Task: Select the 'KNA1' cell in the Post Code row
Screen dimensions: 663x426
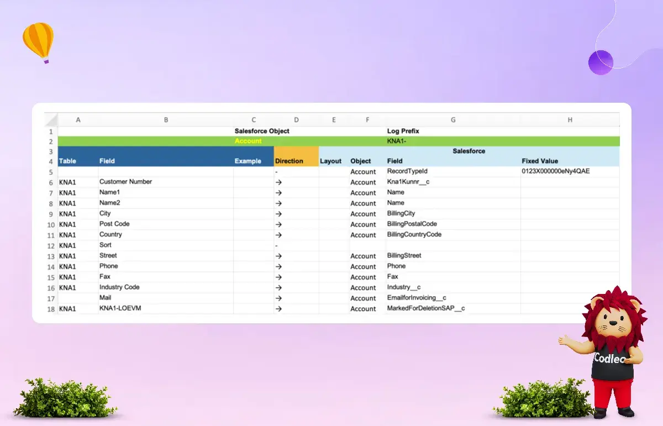Action: click(78, 224)
